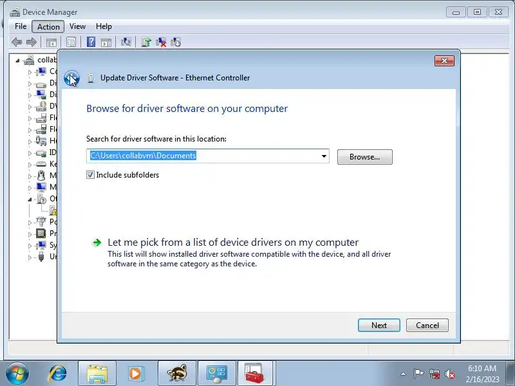Image resolution: width=515 pixels, height=386 pixels.
Task: Expand the Keyboards tree node
Action: (30, 165)
